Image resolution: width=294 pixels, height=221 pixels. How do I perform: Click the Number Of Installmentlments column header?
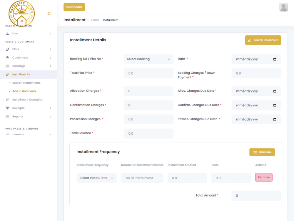[142, 165]
